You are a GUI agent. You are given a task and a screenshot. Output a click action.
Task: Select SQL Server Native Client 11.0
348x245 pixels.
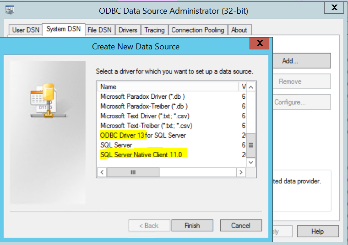point(171,154)
